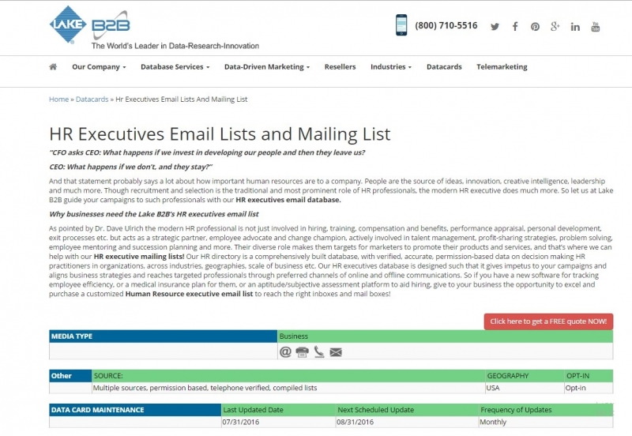The image size is (632, 436).
Task: Click the 'CEO: What happens if we don't' line
Action: click(x=130, y=167)
